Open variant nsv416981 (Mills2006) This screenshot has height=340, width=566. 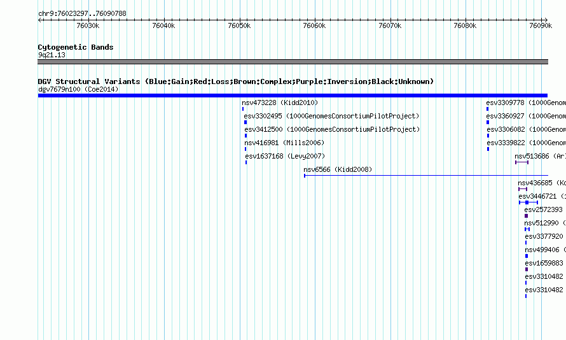[284, 143]
